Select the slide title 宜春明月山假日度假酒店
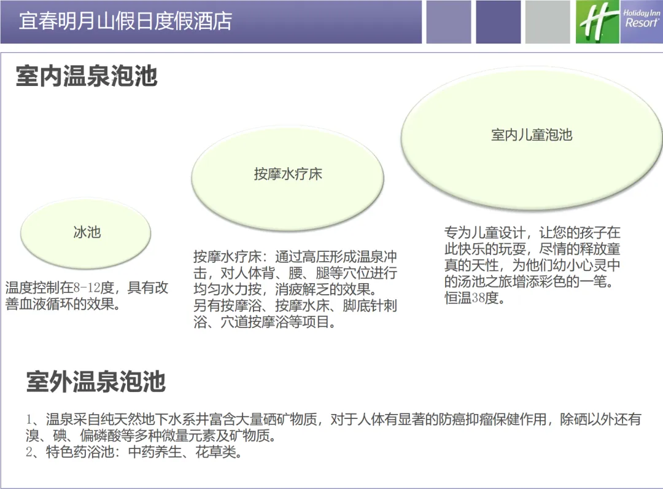The width and height of the screenshot is (663, 489). click(x=126, y=21)
